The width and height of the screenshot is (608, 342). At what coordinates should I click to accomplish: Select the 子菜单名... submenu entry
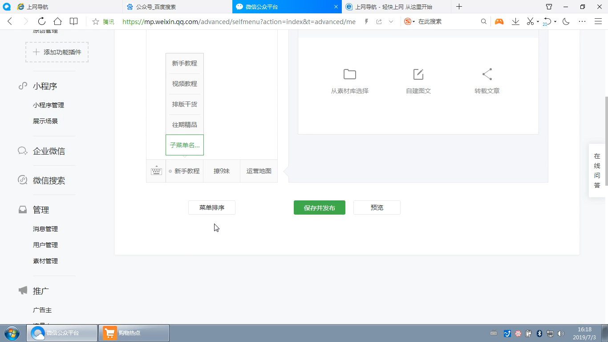(185, 145)
